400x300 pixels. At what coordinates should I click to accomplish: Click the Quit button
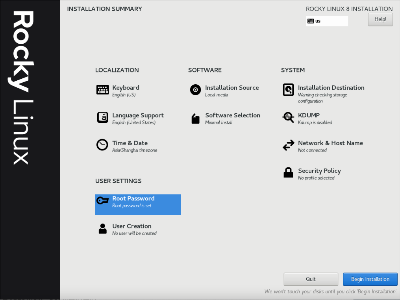coord(311,279)
